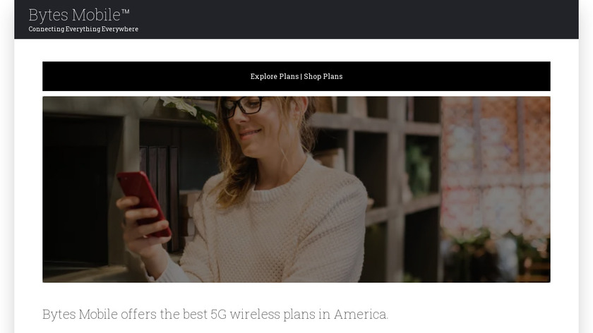Click the pipe separator between plan links
This screenshot has height=333, width=593.
coord(301,76)
